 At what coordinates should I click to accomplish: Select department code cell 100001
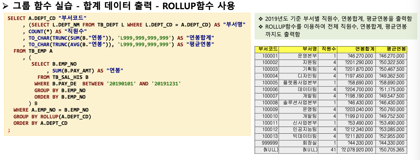pyautogui.click(x=267, y=56)
